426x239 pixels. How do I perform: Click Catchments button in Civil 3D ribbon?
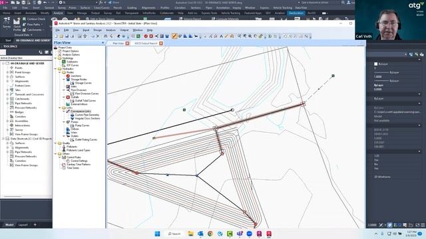(x=33, y=30)
